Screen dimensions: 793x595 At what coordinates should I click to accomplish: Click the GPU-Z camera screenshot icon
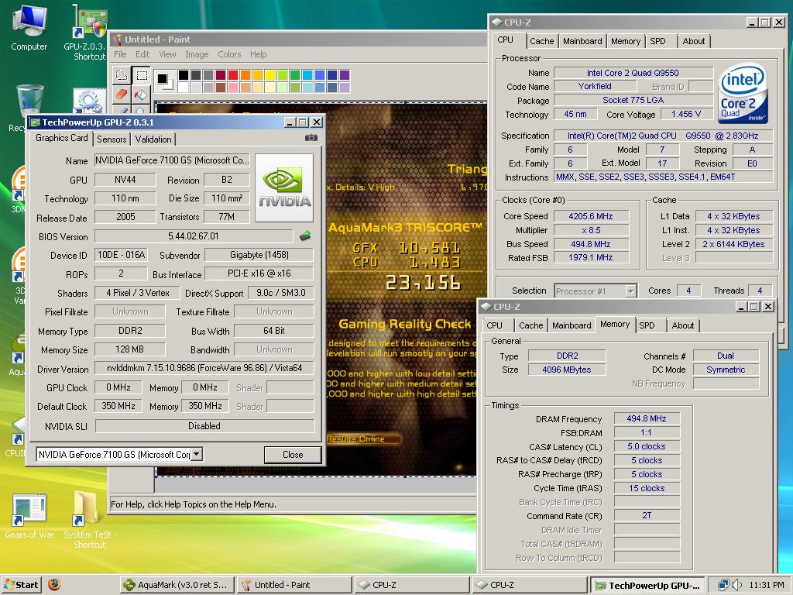311,138
